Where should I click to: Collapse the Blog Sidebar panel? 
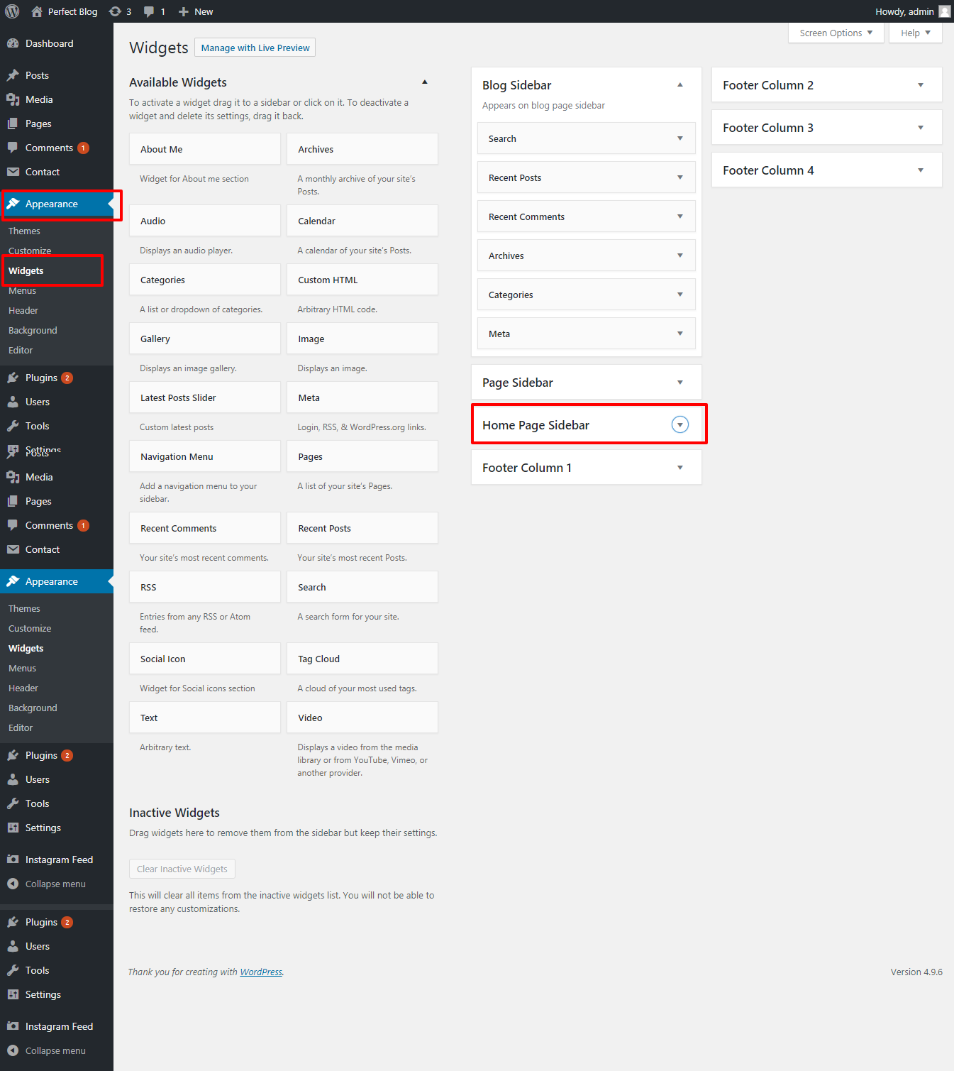[x=680, y=85]
